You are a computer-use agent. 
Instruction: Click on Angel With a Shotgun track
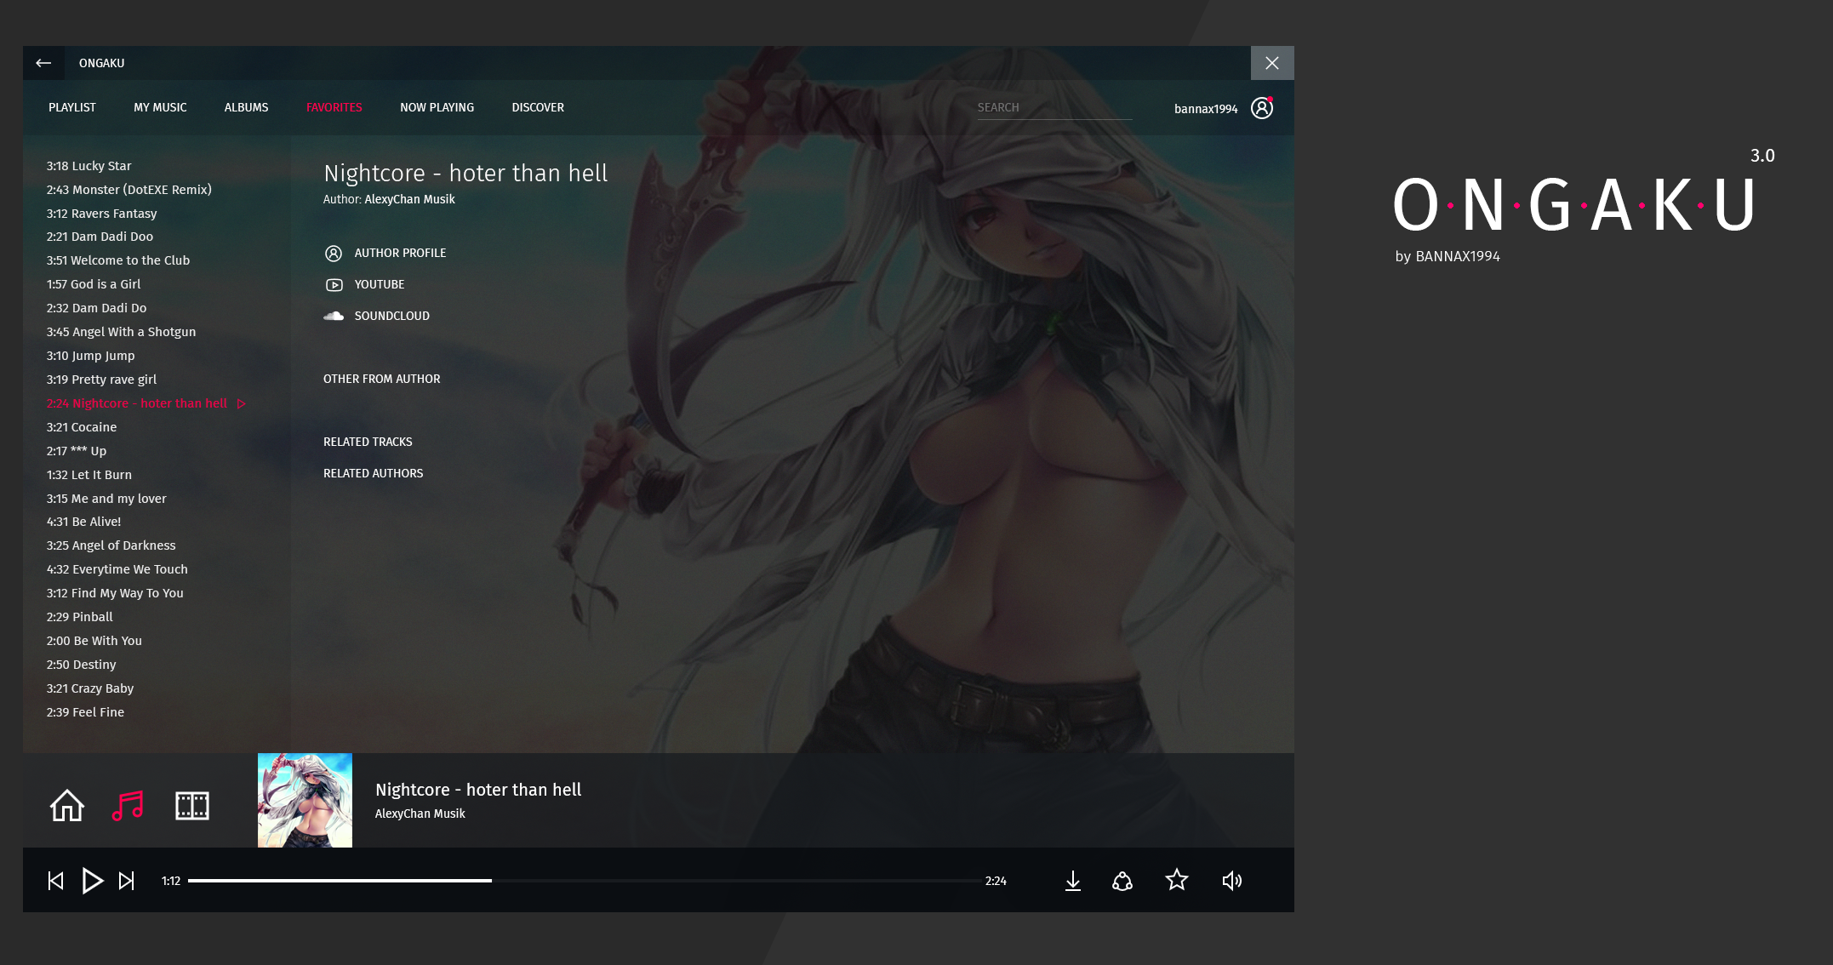121,331
